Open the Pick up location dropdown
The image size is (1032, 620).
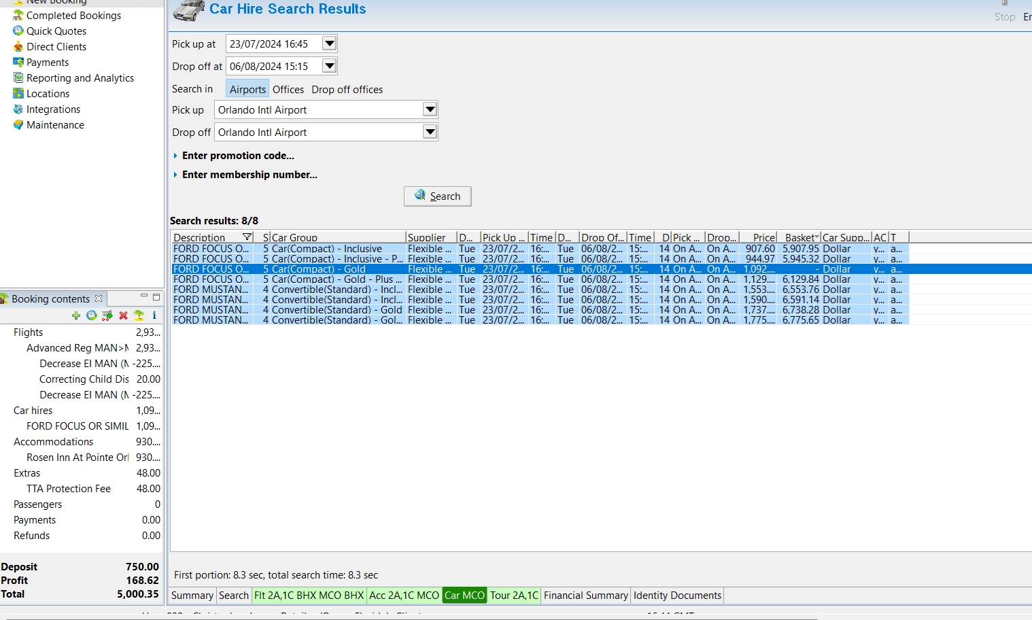tap(430, 109)
